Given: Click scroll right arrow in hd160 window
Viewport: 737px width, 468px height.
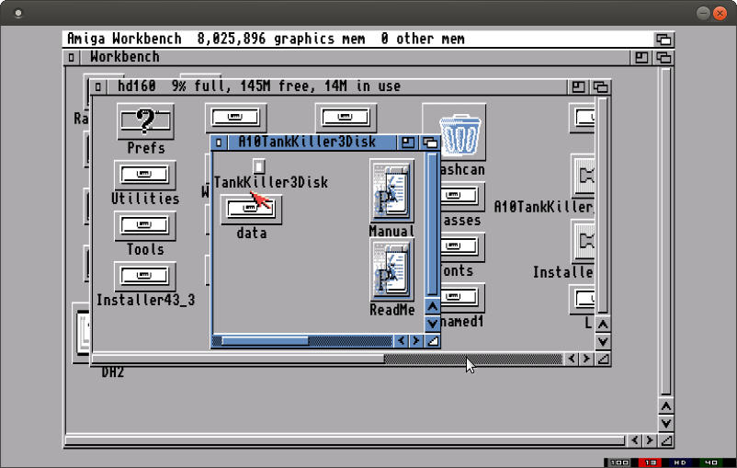Looking at the screenshot, I should 586,359.
